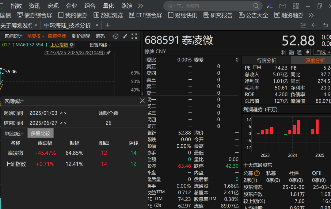Expand the circled down-arrow chart options

pyautogui.click(x=116, y=36)
